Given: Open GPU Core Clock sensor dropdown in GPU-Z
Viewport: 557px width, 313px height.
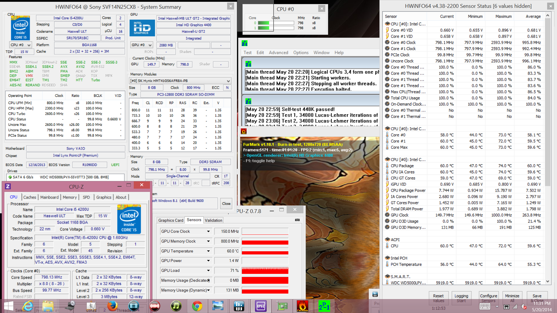Looking at the screenshot, I should coord(208,231).
